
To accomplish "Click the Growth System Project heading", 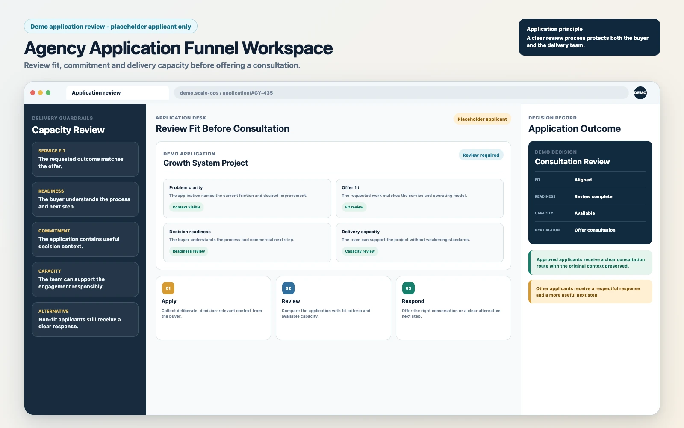I will coord(206,163).
